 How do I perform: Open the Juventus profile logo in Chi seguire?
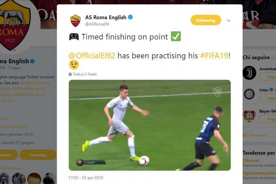(x=249, y=73)
